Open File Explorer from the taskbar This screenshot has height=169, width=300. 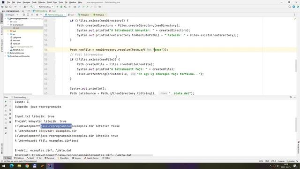[x=19, y=166]
